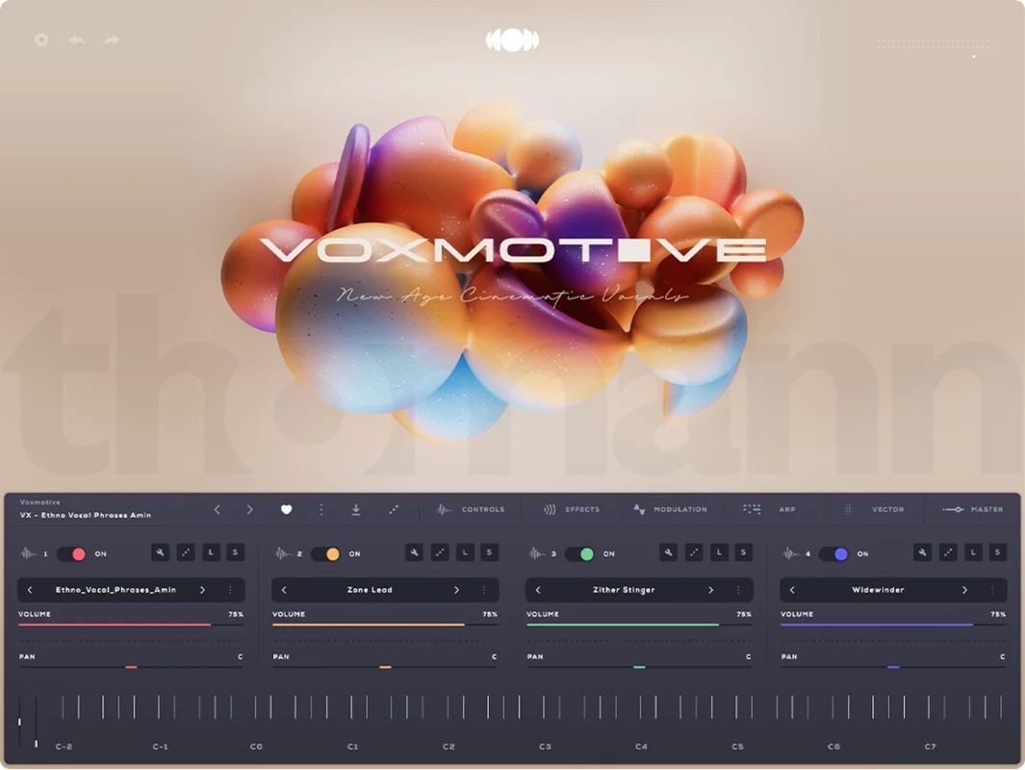
Task: Click the download preset icon
Action: coord(355,509)
